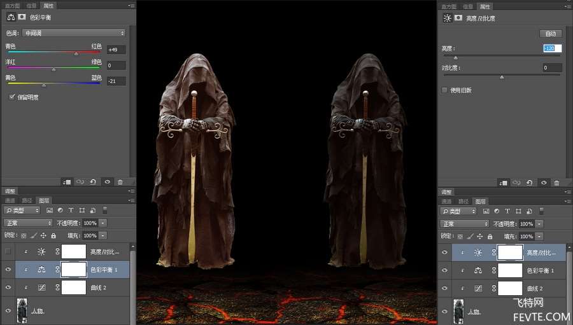Enable 使用旧版 use legacy checkbox
Screen dimensions: 573x325
(445, 90)
